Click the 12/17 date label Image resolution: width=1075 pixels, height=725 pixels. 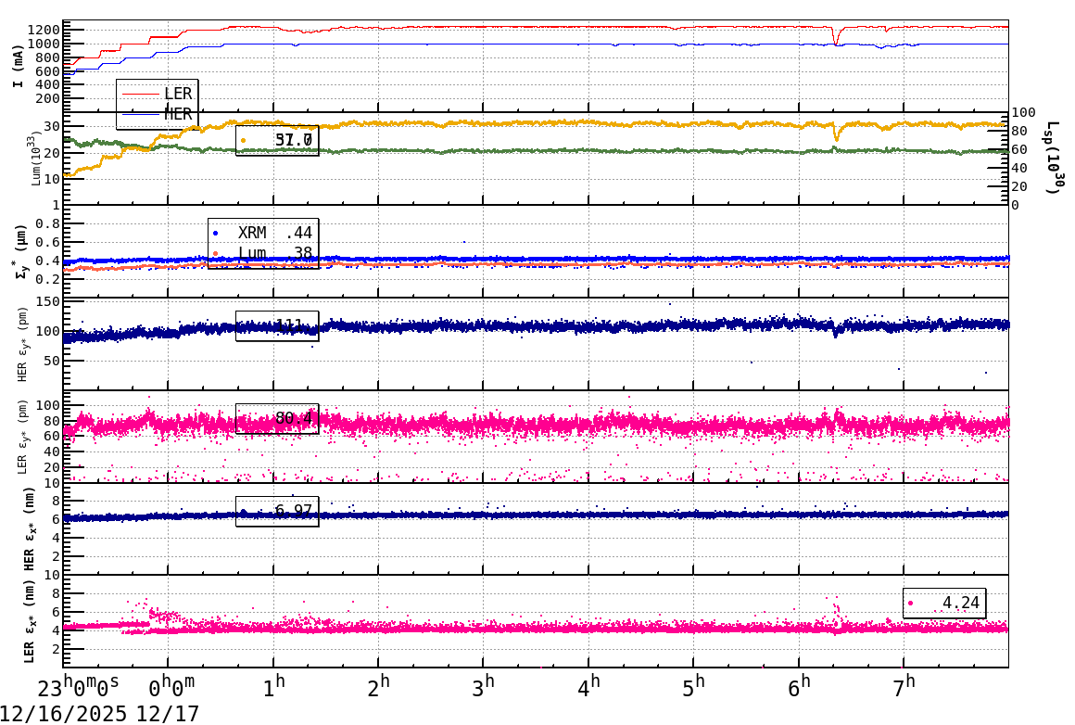click(x=168, y=713)
